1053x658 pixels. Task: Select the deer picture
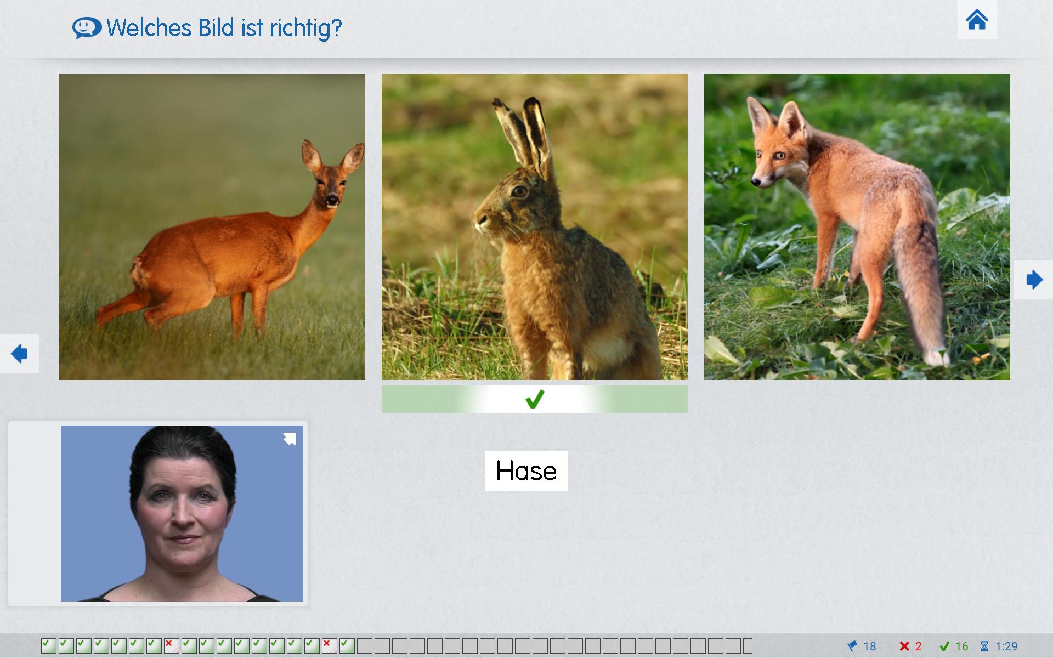(x=212, y=227)
